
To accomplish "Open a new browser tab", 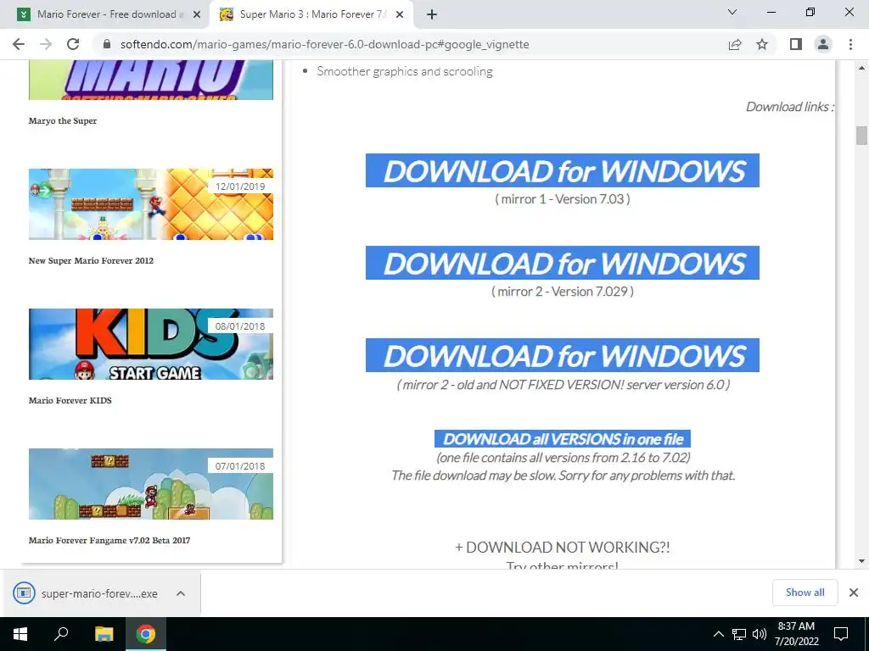I will pyautogui.click(x=432, y=14).
